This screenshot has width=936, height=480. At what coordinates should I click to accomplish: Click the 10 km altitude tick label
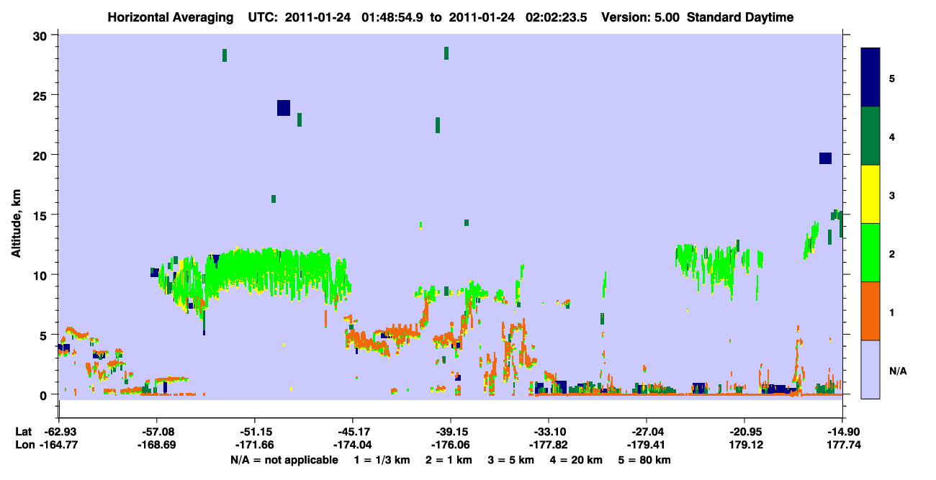(41, 275)
